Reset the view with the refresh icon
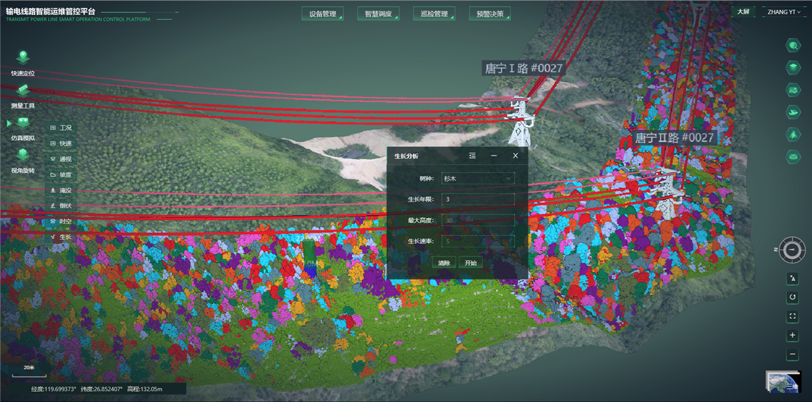Viewport: 812px width, 402px height. tap(792, 298)
